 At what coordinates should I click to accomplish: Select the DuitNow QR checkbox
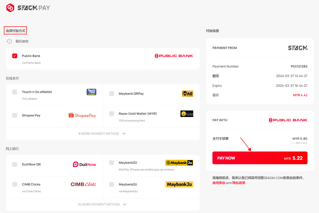point(15,164)
